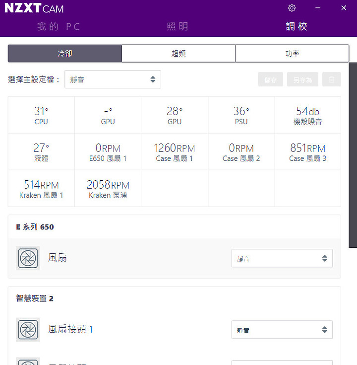The width and height of the screenshot is (357, 365).
Task: Click the 2058RPM Kraken 泵浦 tile
Action: (x=108, y=189)
